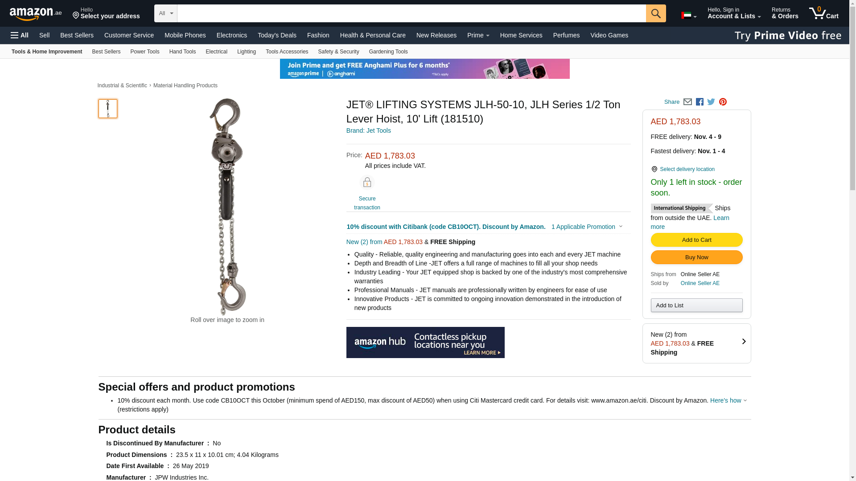Image resolution: width=856 pixels, height=481 pixels.
Task: Open the UAE flag language selector
Action: coord(689,16)
